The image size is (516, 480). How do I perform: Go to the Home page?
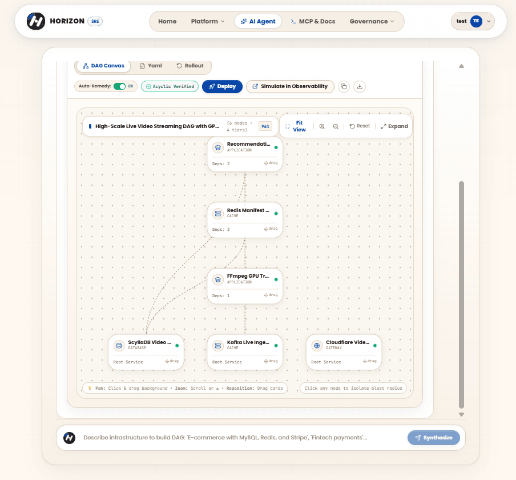click(x=167, y=21)
